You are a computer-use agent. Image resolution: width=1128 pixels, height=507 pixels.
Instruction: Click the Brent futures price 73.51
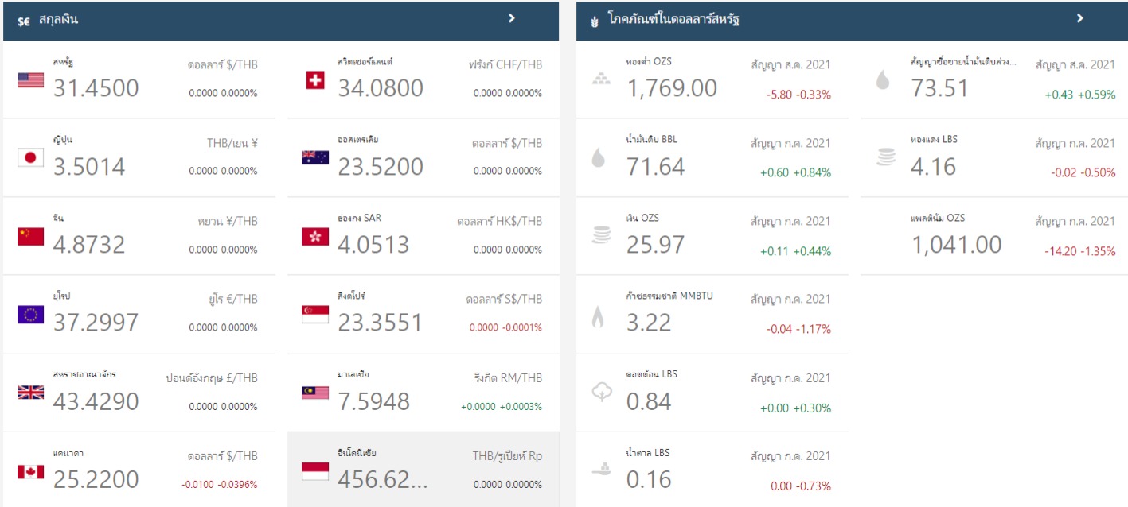point(940,87)
